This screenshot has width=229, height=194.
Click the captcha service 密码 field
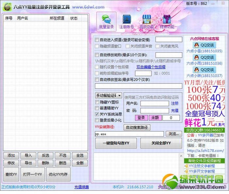(155, 111)
